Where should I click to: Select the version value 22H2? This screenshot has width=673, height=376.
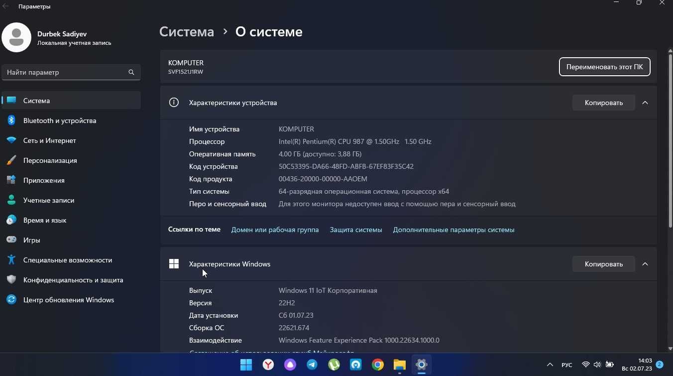287,303
